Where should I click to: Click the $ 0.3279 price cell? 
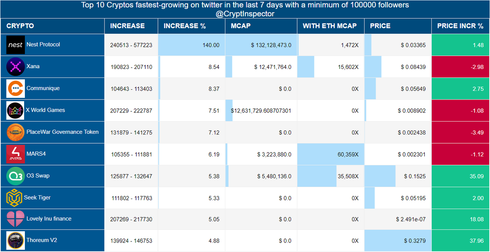[x=398, y=241]
